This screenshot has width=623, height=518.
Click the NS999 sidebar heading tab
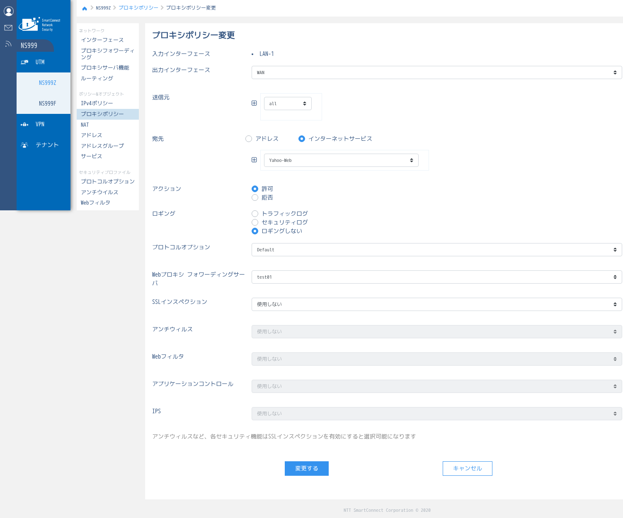click(x=35, y=46)
